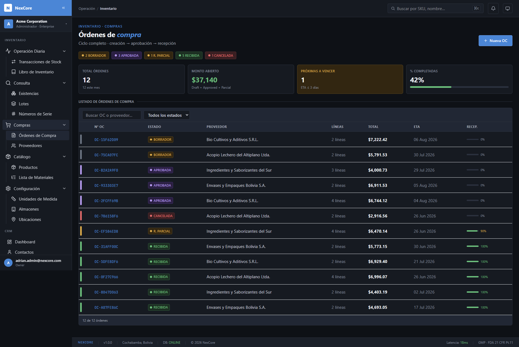Viewport: 519px width, 347px height.
Task: Click the Latencia: 18ms status entry
Action: coord(457,343)
